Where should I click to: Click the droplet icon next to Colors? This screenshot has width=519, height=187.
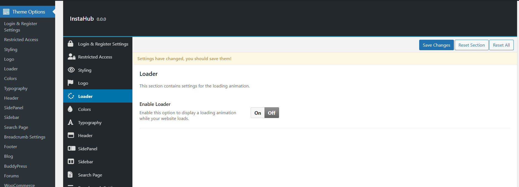(x=70, y=109)
